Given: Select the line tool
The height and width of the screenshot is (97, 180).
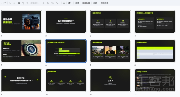Looking at the screenshot, I should [x=57, y=3].
